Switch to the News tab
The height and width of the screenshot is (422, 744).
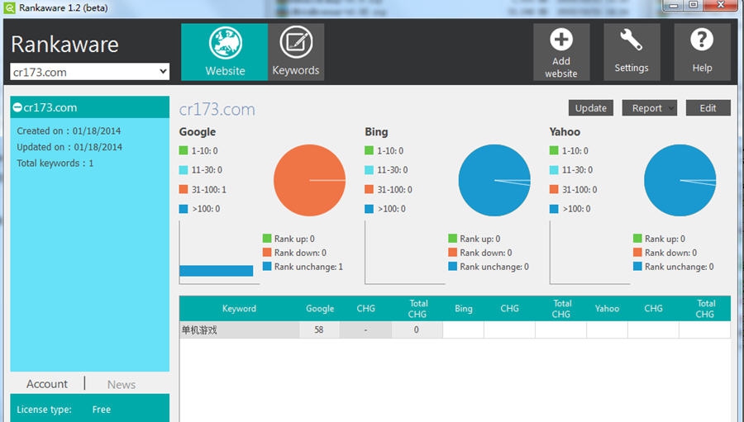[122, 384]
